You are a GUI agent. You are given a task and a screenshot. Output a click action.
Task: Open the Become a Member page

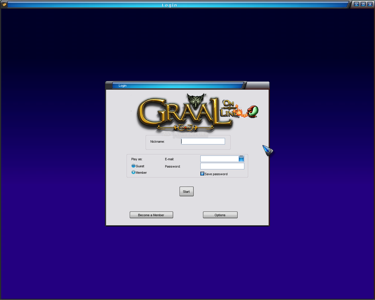click(x=151, y=215)
